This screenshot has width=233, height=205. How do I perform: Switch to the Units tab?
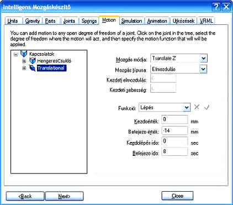[13, 21]
